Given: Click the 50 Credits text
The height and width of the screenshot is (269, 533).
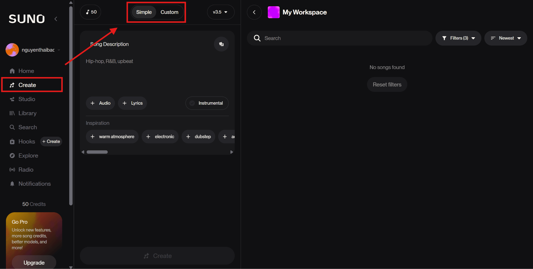Looking at the screenshot, I should pyautogui.click(x=34, y=204).
